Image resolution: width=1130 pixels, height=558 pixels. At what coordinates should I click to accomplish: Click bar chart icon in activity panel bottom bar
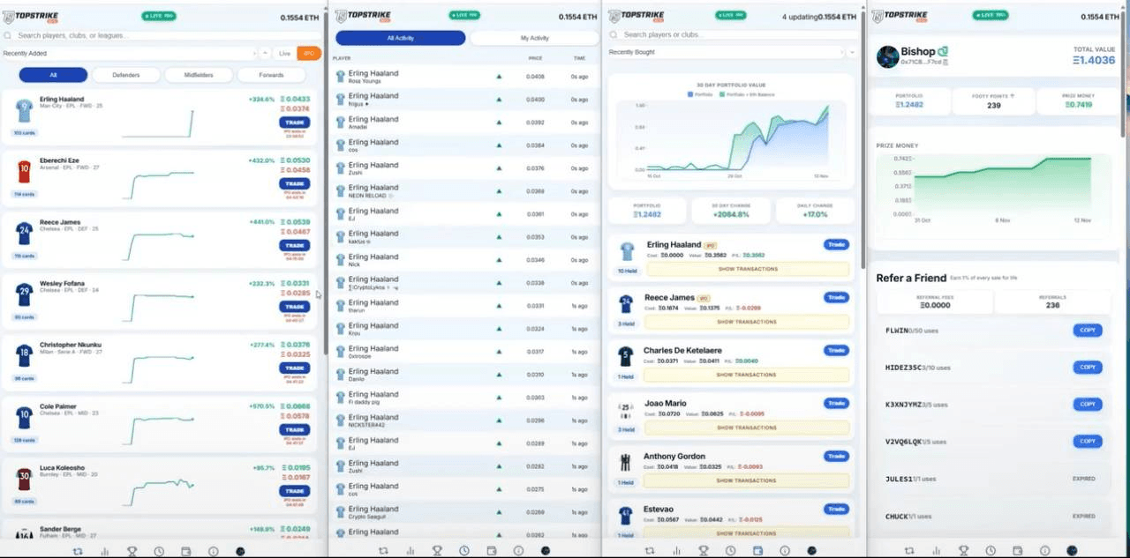[411, 551]
